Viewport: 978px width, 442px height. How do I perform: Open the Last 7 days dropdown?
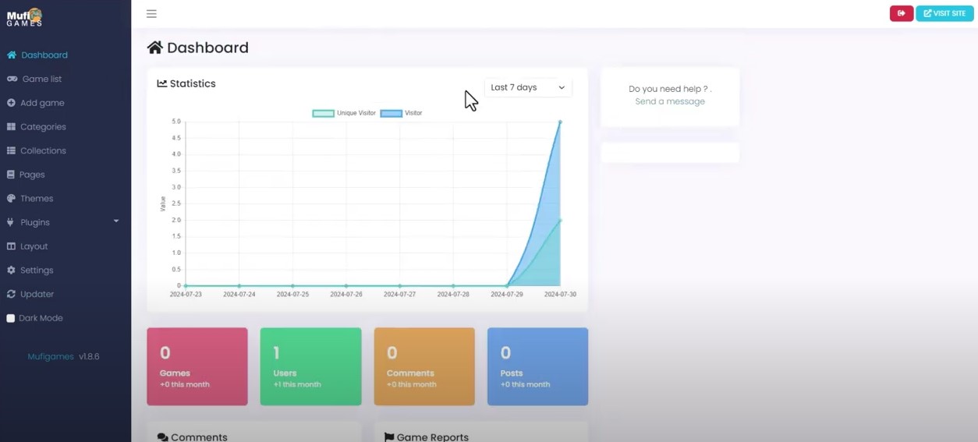coord(527,87)
